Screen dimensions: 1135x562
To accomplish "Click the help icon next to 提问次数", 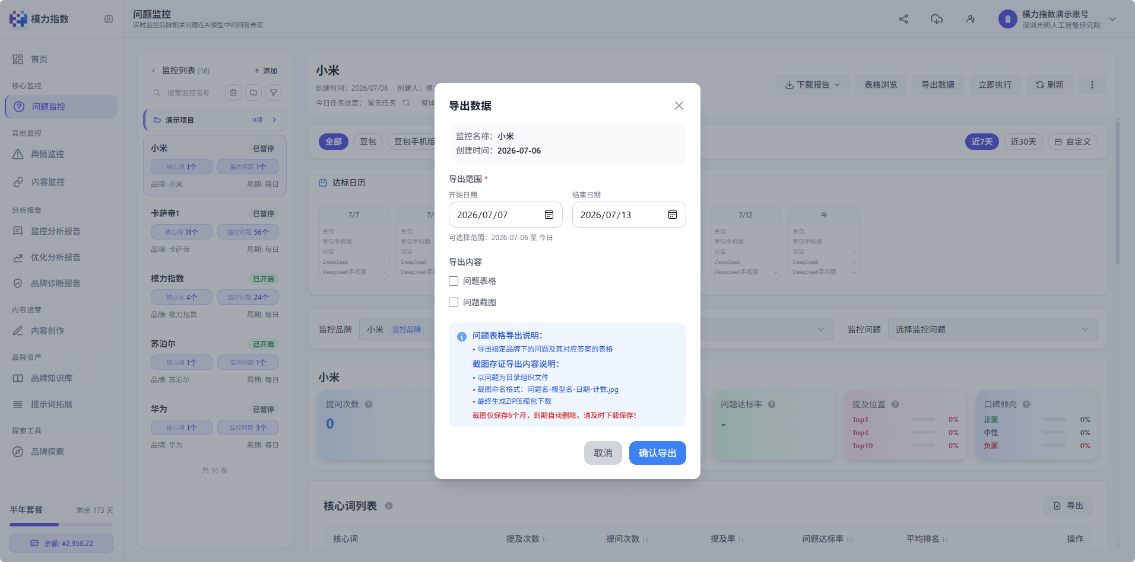I will click(x=369, y=404).
